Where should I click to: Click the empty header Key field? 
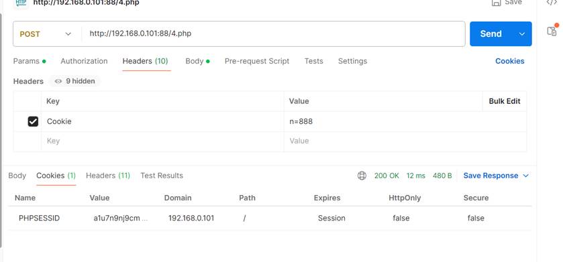pyautogui.click(x=162, y=141)
